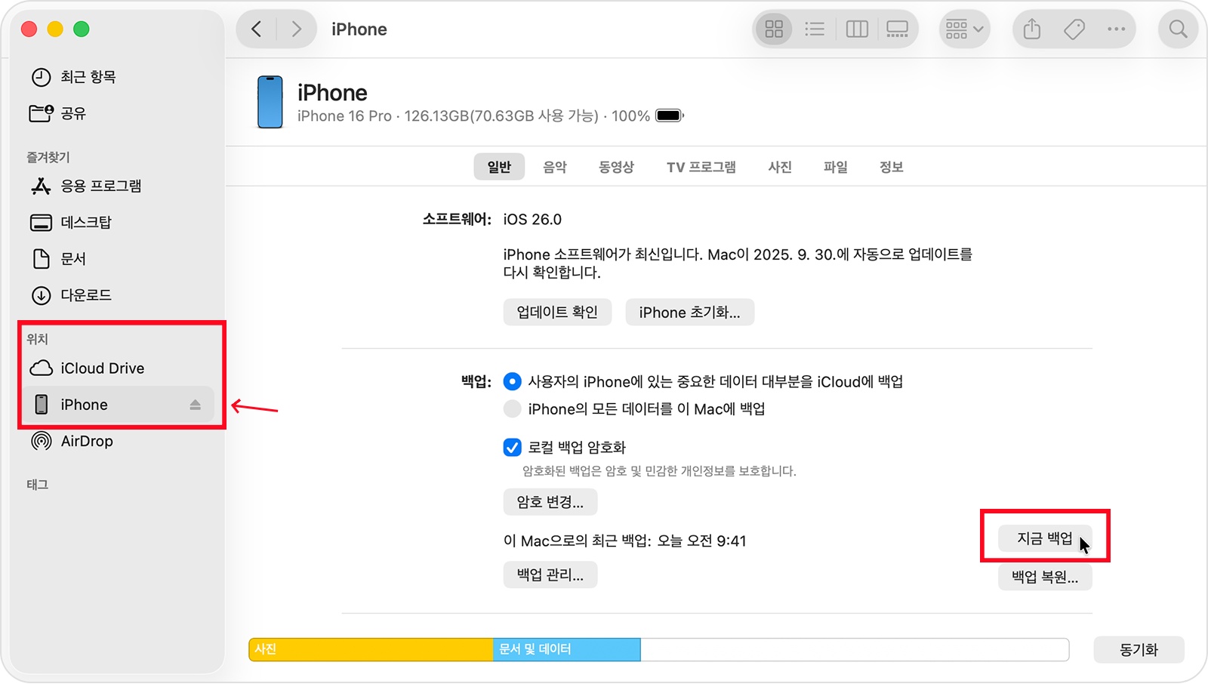Switch to the 음악 tab
The width and height of the screenshot is (1208, 684).
[x=555, y=167]
